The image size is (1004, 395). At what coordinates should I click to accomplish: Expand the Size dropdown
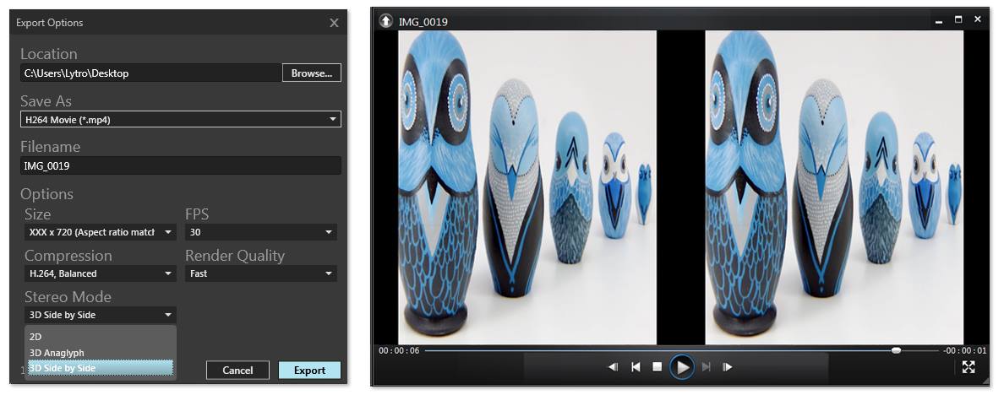click(x=101, y=232)
